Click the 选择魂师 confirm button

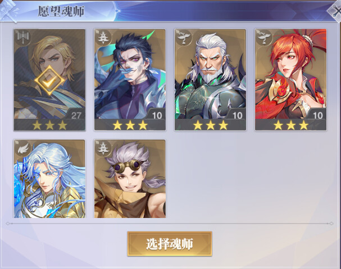coord(170,244)
